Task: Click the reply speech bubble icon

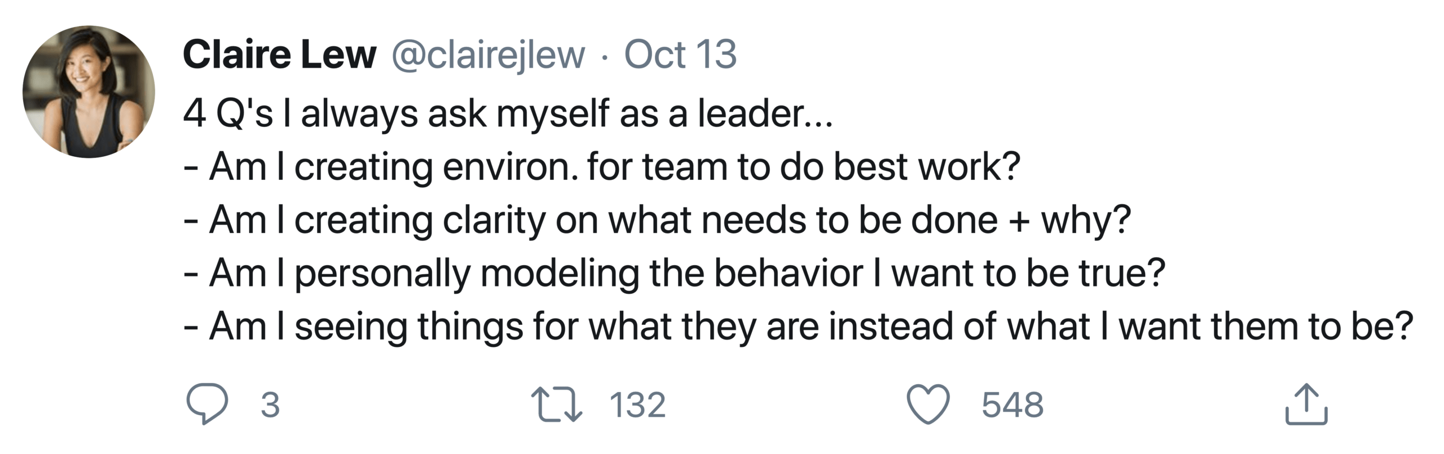Action: pyautogui.click(x=207, y=404)
